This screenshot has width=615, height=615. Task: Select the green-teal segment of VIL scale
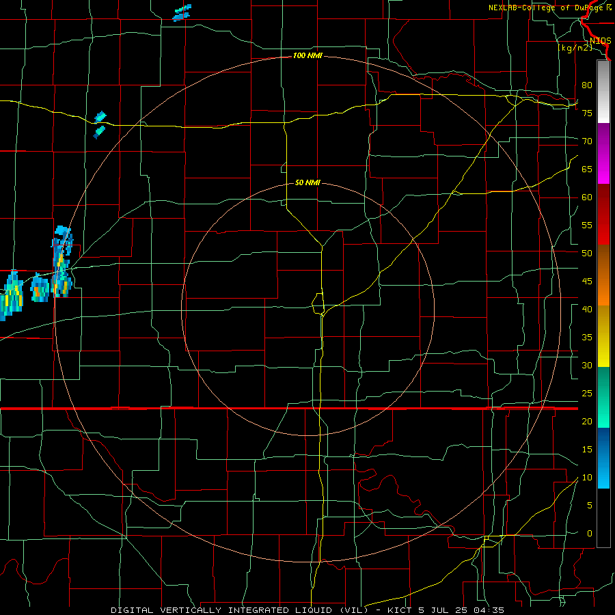[603, 397]
